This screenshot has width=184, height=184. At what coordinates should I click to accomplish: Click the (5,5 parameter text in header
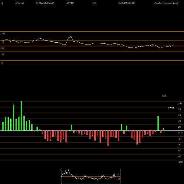point(95,3)
